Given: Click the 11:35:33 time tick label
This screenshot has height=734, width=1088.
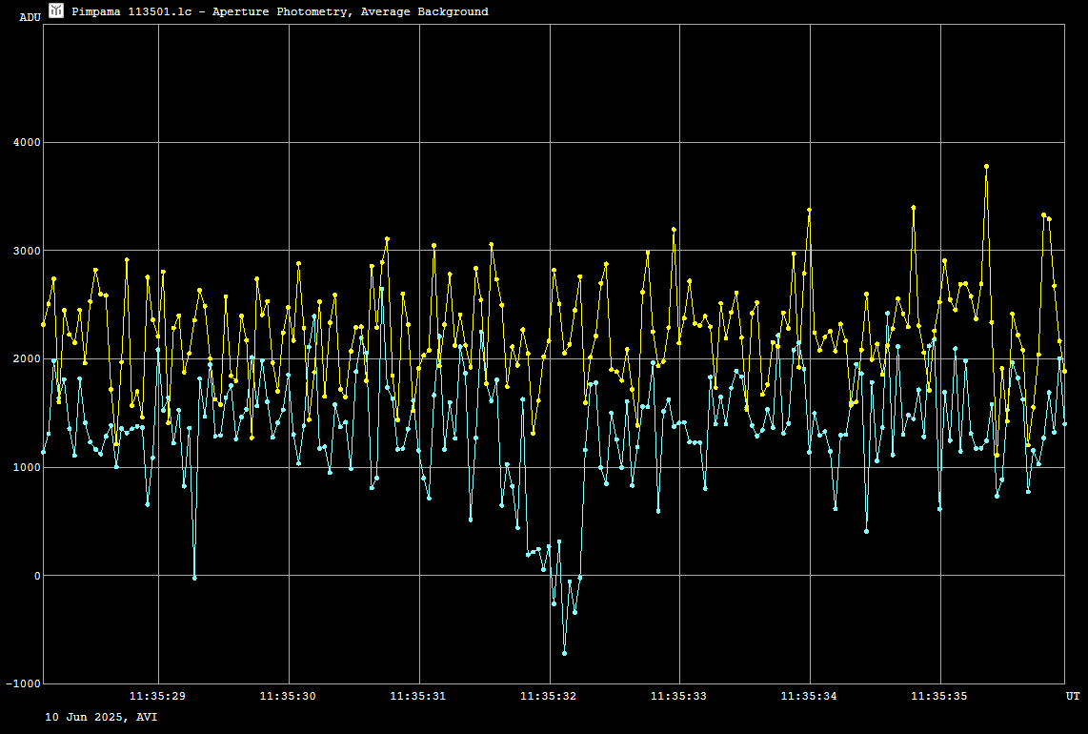Looking at the screenshot, I should pos(679,697).
